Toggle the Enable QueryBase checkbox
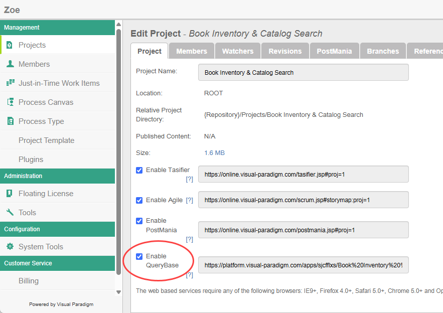 tap(139, 256)
